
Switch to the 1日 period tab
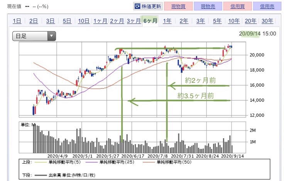coord(17,21)
